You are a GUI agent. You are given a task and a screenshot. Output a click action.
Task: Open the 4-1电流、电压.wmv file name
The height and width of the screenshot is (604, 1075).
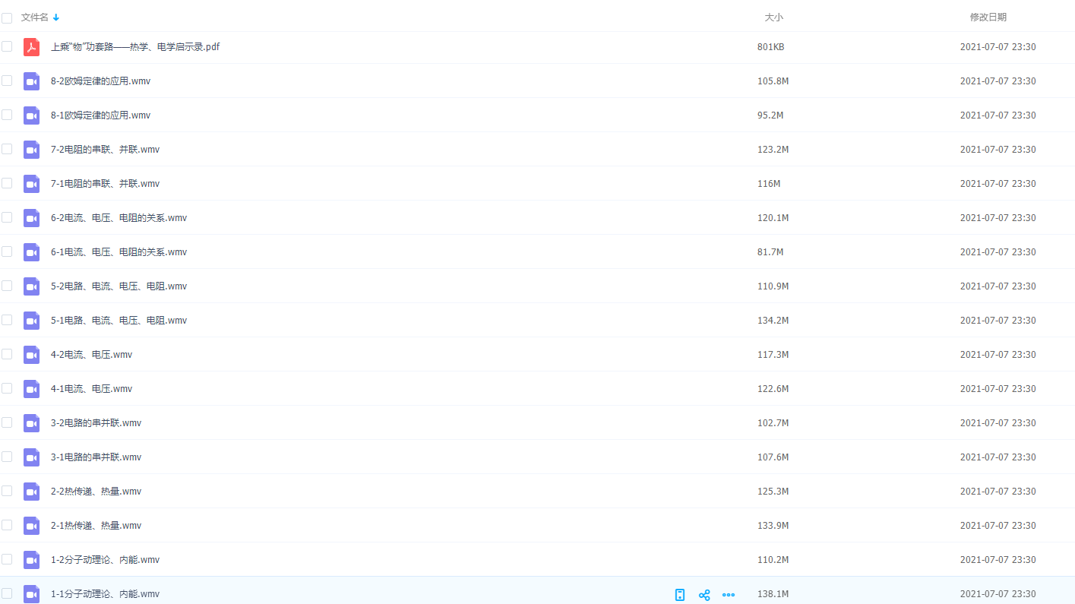pyautogui.click(x=91, y=389)
